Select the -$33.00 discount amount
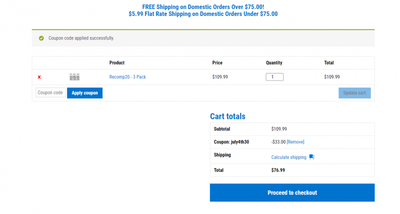 pyautogui.click(x=278, y=142)
